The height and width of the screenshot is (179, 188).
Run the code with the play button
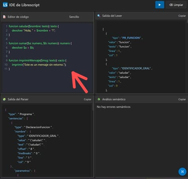tap(160, 5)
